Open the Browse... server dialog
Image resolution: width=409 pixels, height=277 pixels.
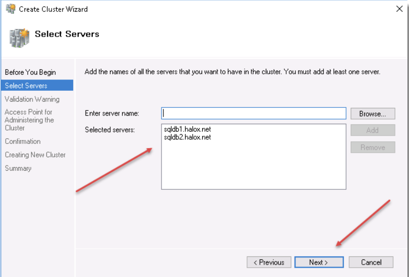(373, 113)
